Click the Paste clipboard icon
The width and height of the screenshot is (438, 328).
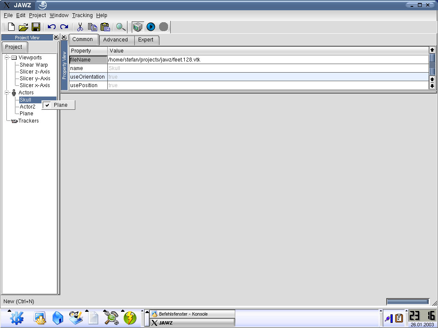(105, 27)
